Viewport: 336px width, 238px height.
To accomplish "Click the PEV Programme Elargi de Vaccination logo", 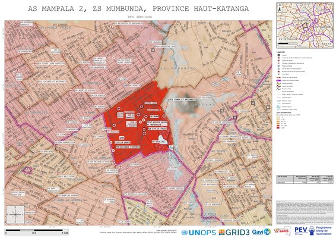I will 313,231.
